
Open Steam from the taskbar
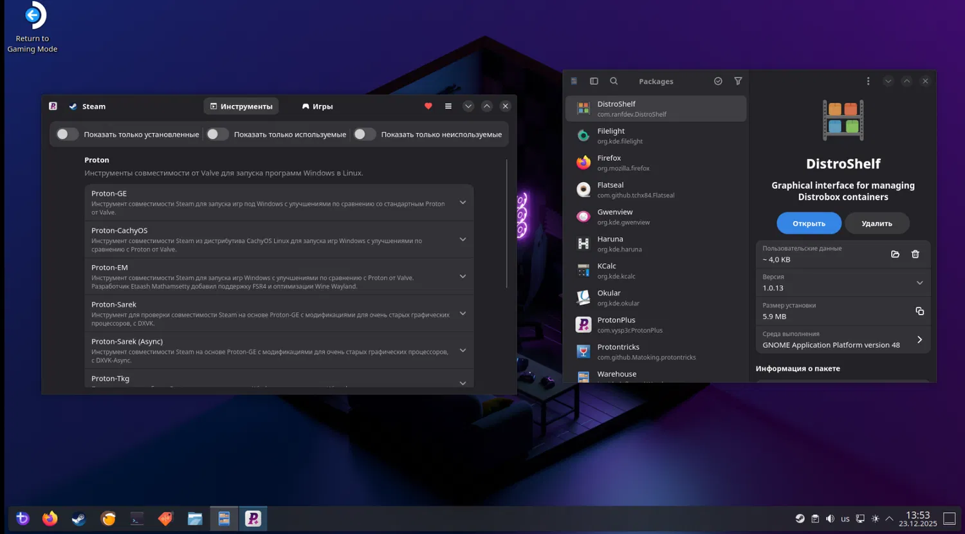click(x=78, y=519)
